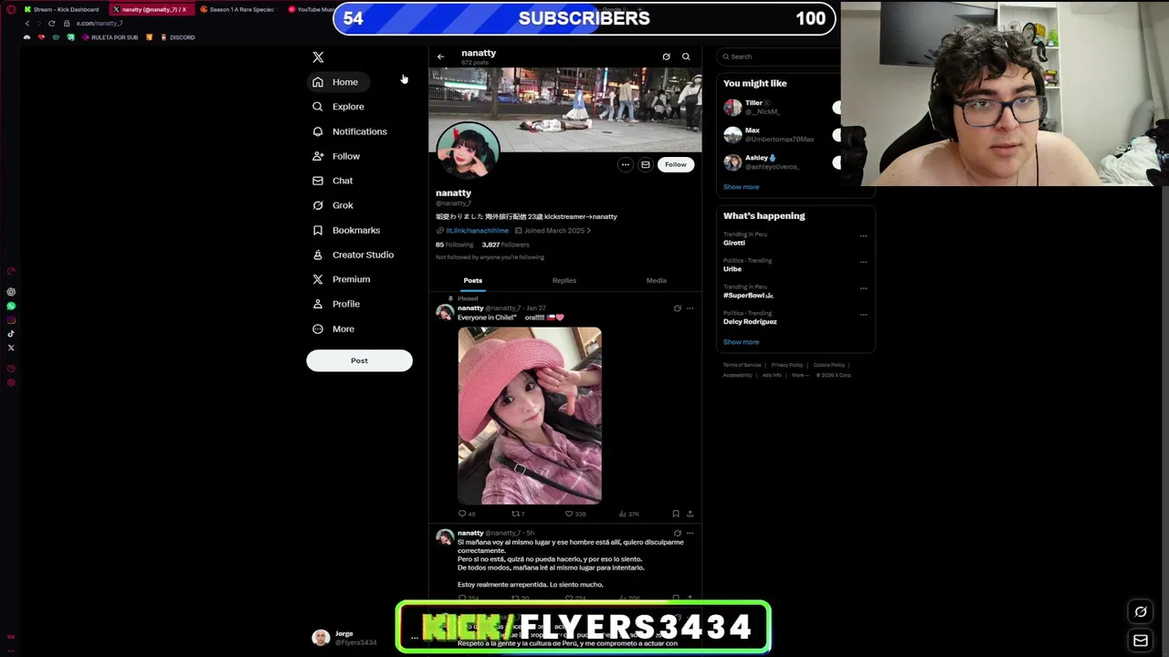This screenshot has width=1169, height=657.
Task: Go back with the profile back arrow
Action: coord(440,57)
